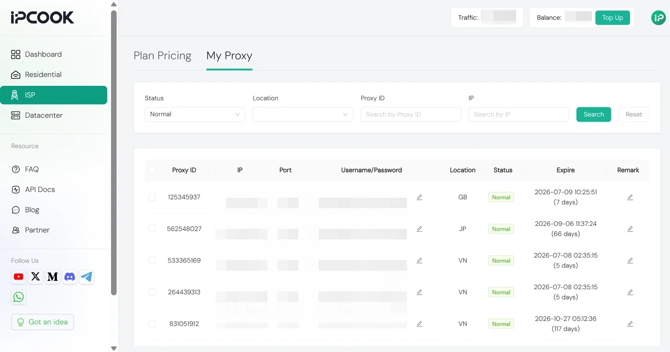Click the sidebar vertical scrollbar
670x352 pixels.
pos(114,152)
